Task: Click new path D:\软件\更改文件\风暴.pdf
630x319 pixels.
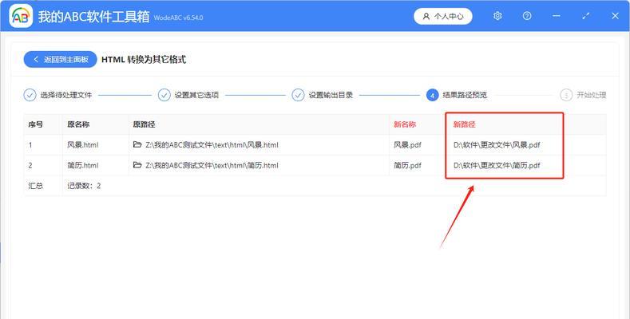Action: pos(497,145)
